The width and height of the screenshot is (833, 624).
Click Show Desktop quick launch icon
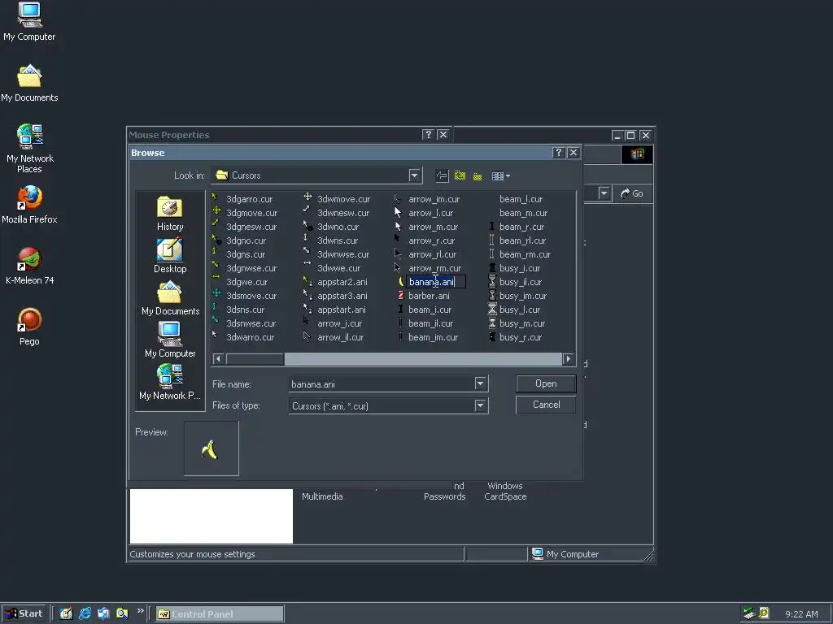(66, 614)
